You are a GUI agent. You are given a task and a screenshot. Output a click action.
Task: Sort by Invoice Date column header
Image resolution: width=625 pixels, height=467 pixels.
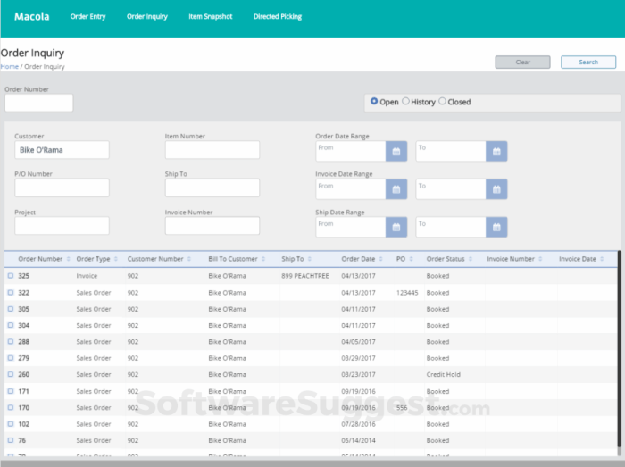581,259
